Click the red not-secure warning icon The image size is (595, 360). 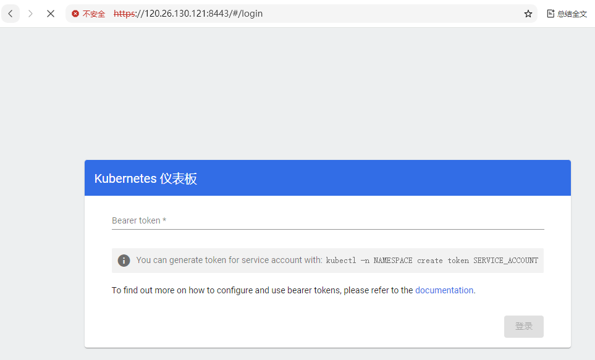(x=75, y=14)
